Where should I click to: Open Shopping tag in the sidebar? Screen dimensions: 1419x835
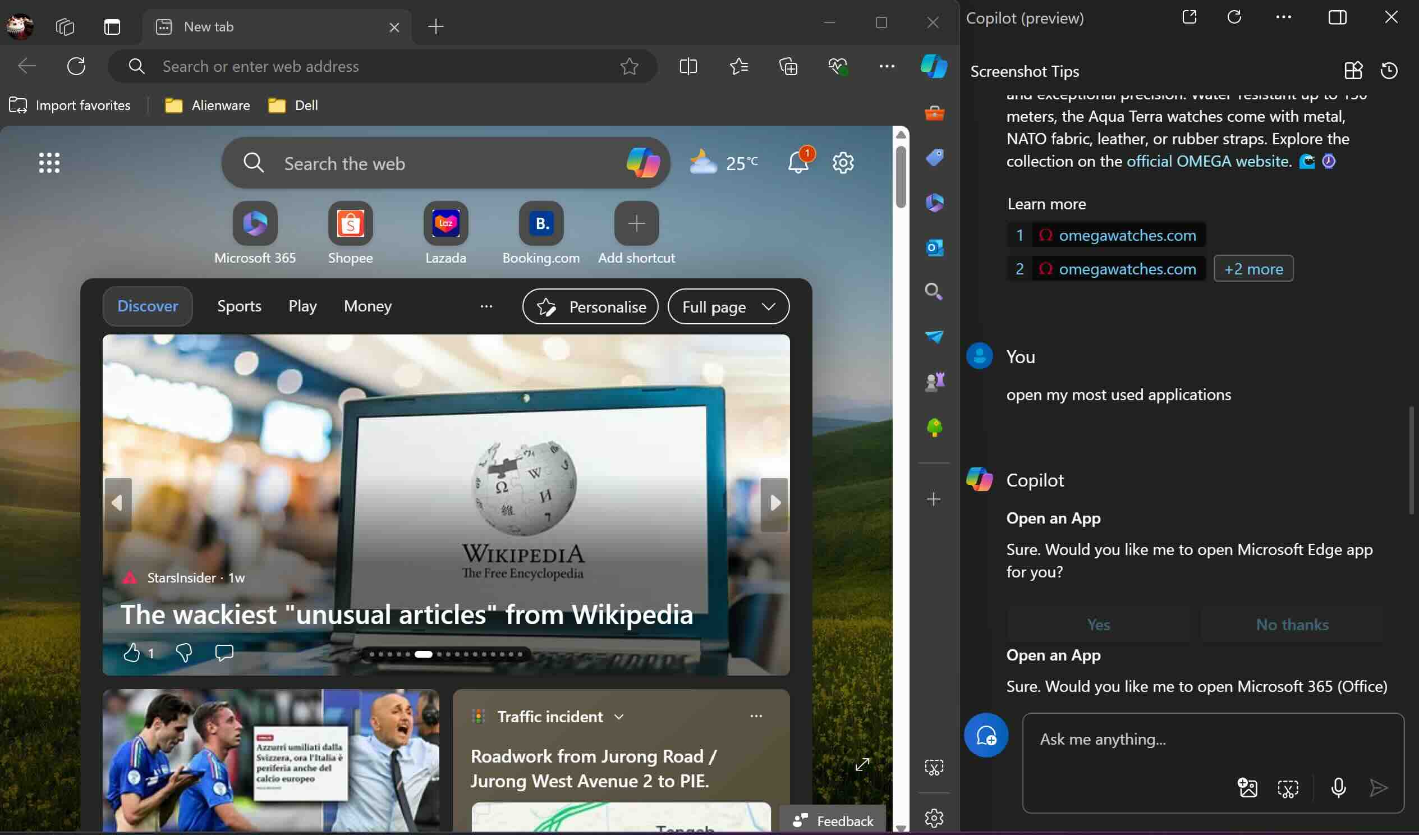tap(934, 158)
